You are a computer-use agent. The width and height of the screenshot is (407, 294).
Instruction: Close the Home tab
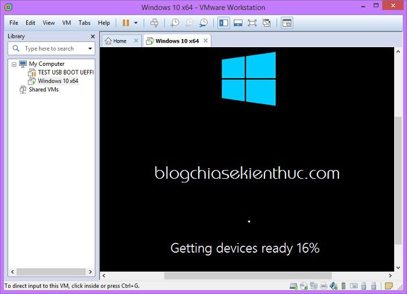(136, 41)
